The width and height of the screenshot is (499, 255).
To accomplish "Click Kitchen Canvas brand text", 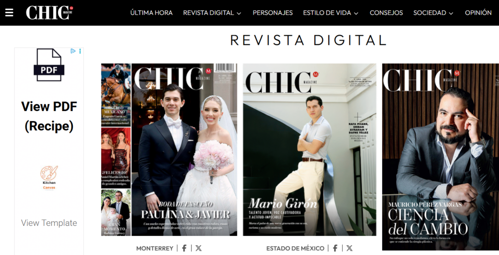I will pyautogui.click(x=49, y=185).
